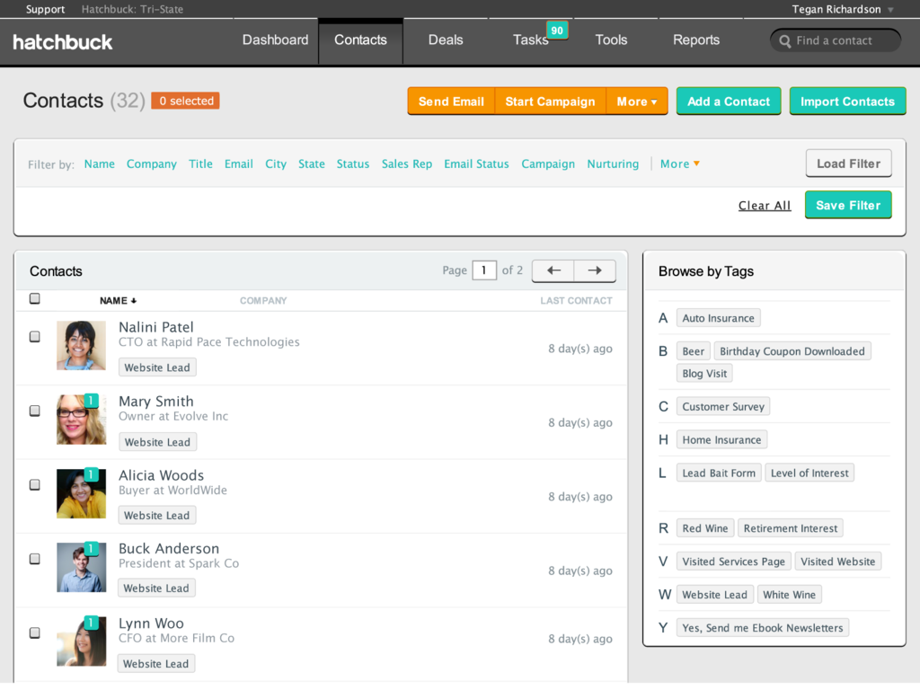Select the Lead Bait Form tag

719,473
